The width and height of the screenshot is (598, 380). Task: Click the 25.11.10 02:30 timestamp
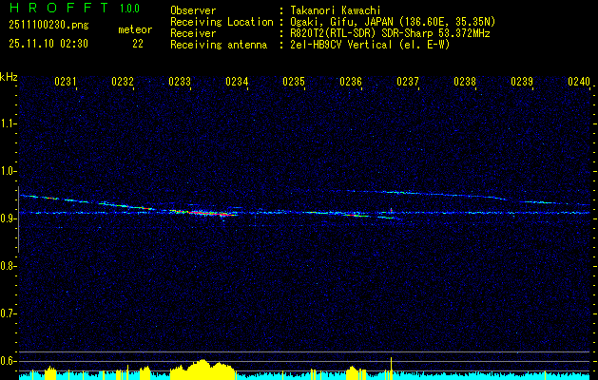pos(48,44)
